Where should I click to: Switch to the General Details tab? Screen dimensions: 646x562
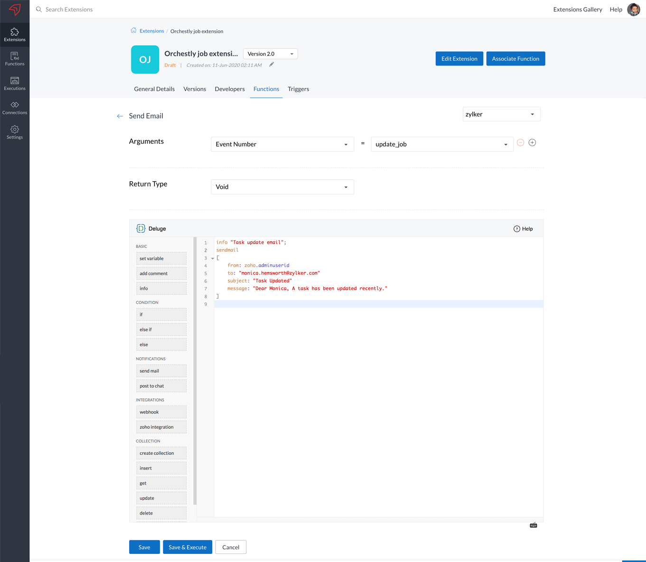pyautogui.click(x=154, y=89)
